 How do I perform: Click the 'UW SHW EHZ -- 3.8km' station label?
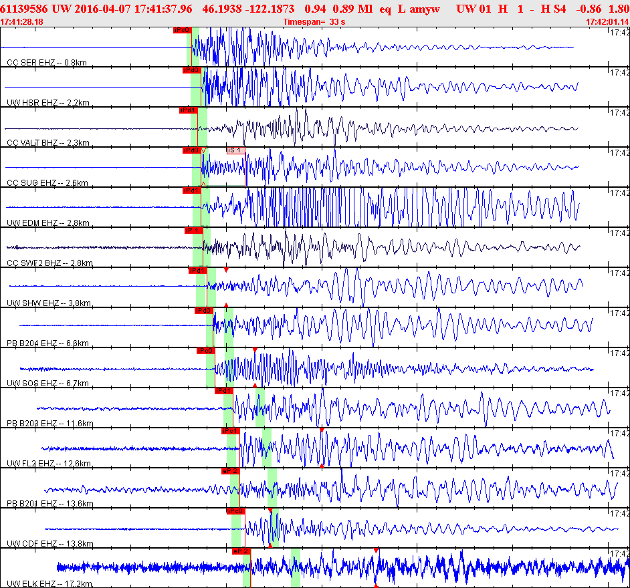click(x=49, y=303)
